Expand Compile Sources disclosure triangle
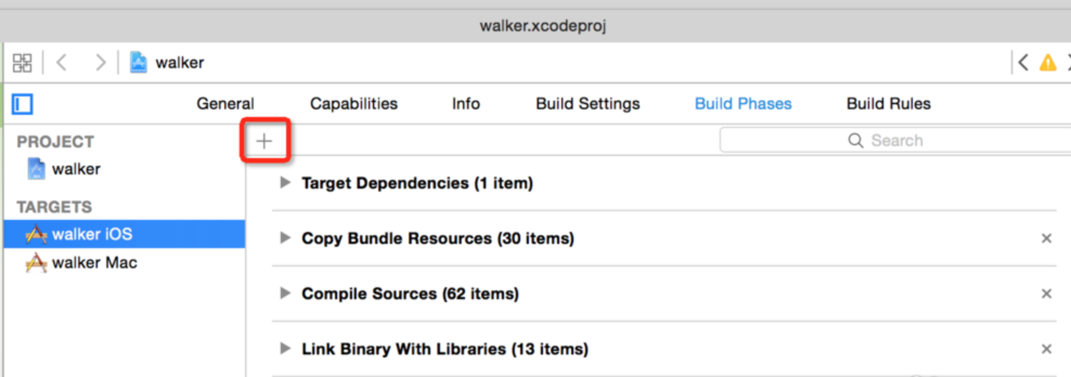This screenshot has height=377, width=1071. coord(285,293)
